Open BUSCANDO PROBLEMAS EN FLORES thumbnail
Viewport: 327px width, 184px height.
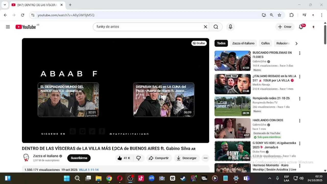[232, 61]
